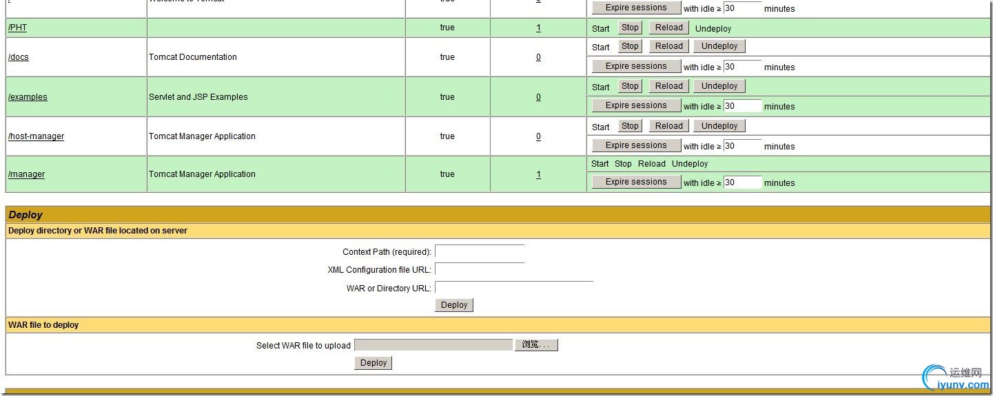This screenshot has height=396, width=993.
Task: Stop the /host-manager application
Action: coord(630,126)
